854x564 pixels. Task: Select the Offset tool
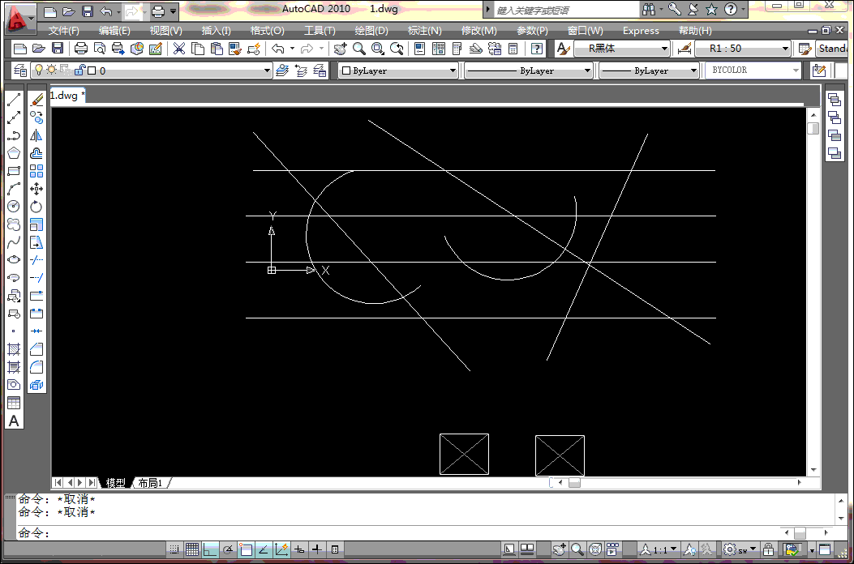(x=36, y=153)
